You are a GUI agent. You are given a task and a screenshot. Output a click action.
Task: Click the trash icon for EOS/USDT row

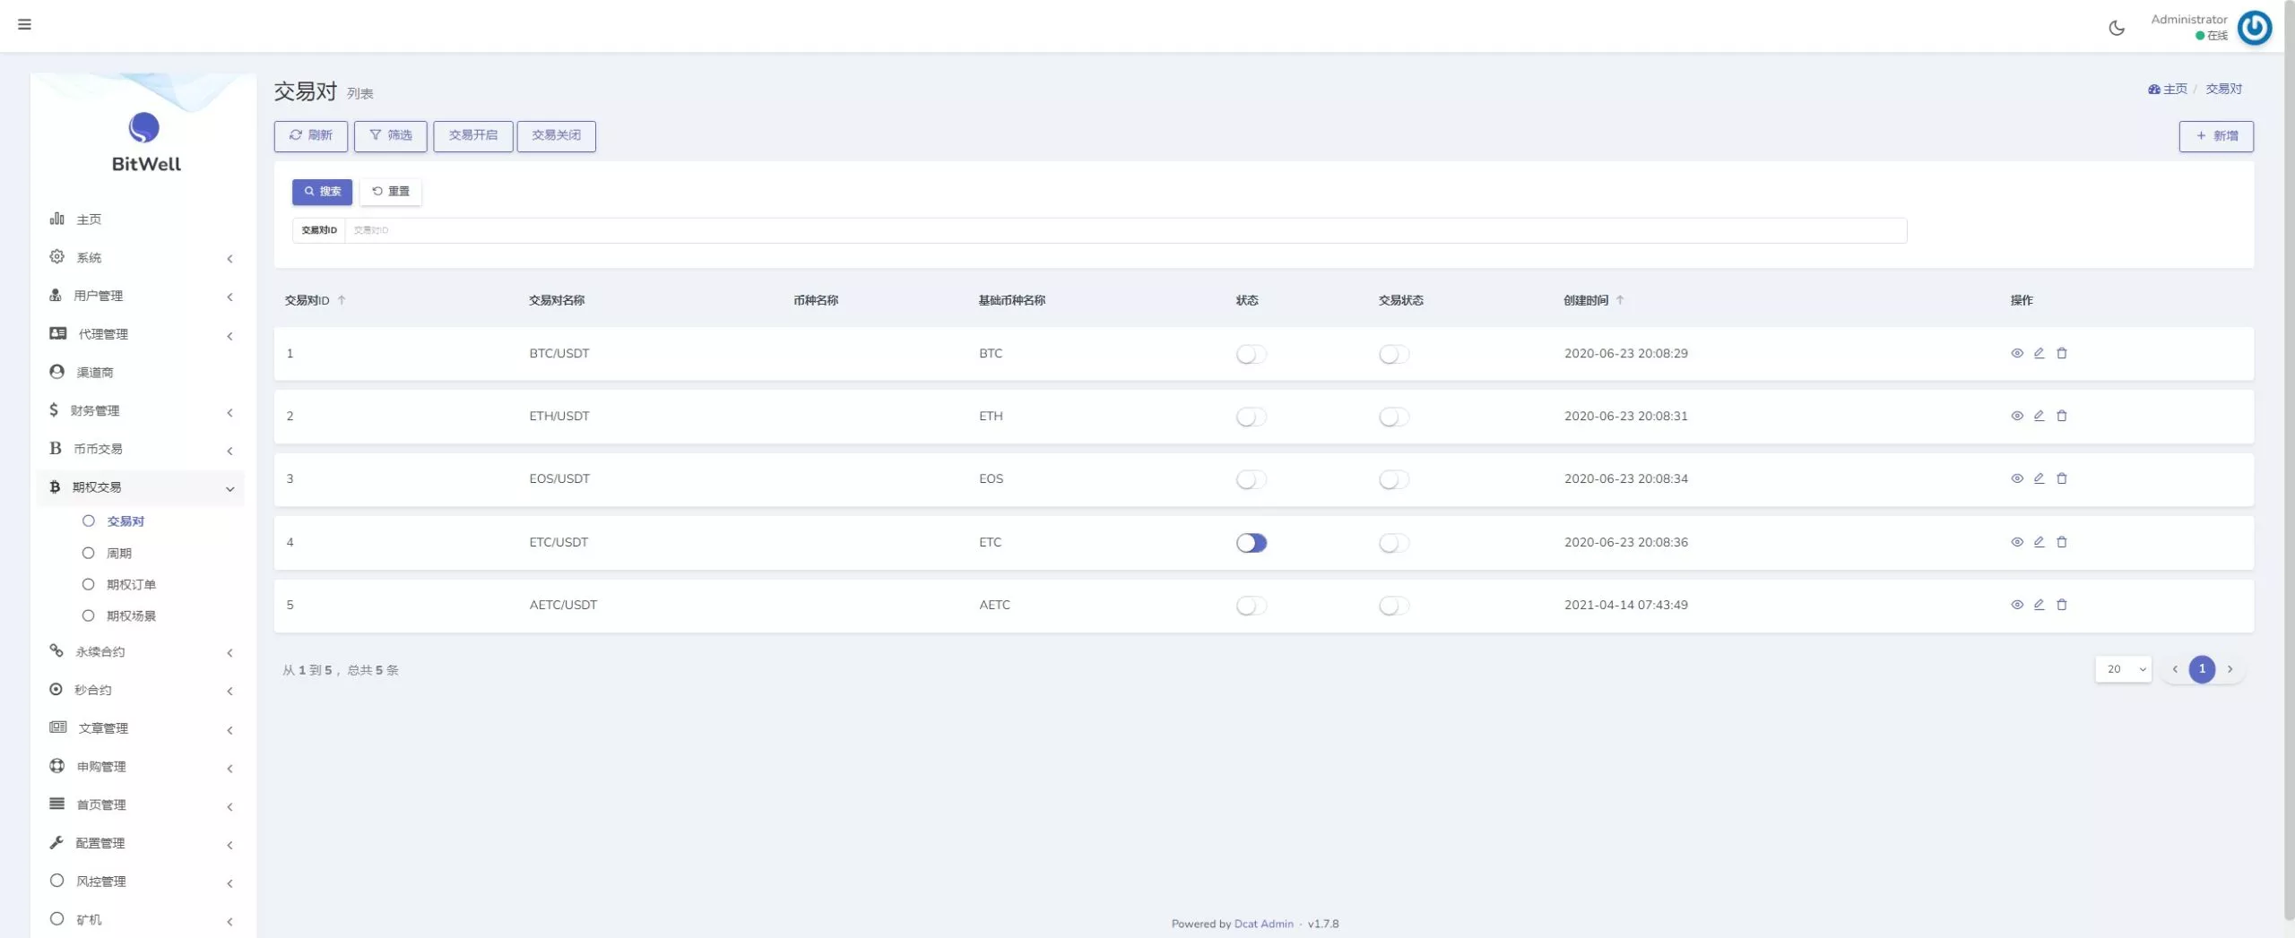click(x=2061, y=478)
